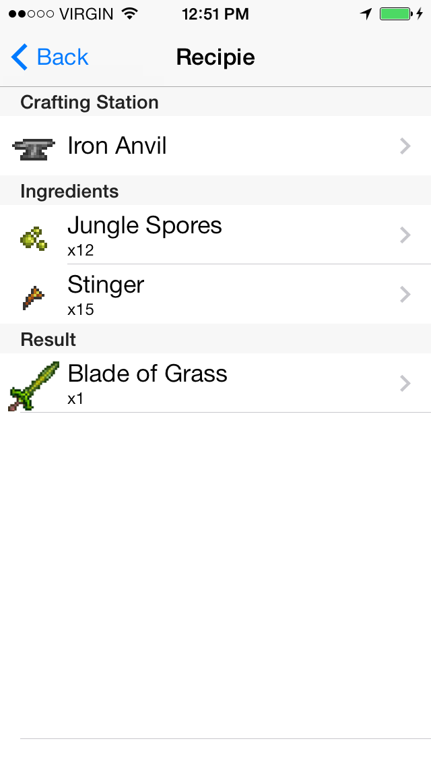Tap the 12:51 PM clock
Screen dimensions: 431x766
pyautogui.click(x=215, y=14)
